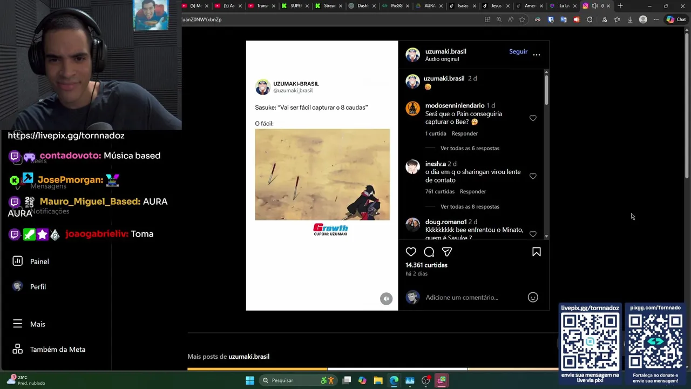This screenshot has width=691, height=389.
Task: Open modosenninlendario's profile link
Action: click(455, 105)
